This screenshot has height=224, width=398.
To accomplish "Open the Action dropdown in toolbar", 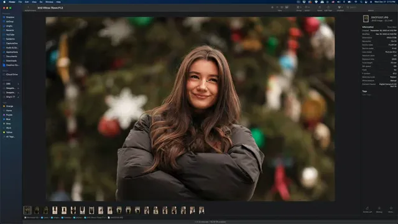I will coord(307,7).
